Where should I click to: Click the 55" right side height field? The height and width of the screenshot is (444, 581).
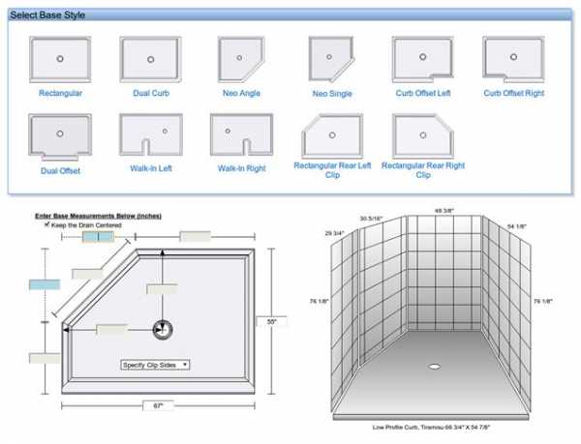point(271,320)
